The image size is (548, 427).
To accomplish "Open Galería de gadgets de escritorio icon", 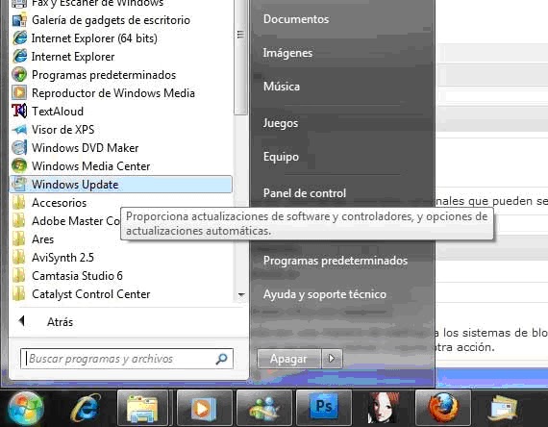I will coord(19,20).
